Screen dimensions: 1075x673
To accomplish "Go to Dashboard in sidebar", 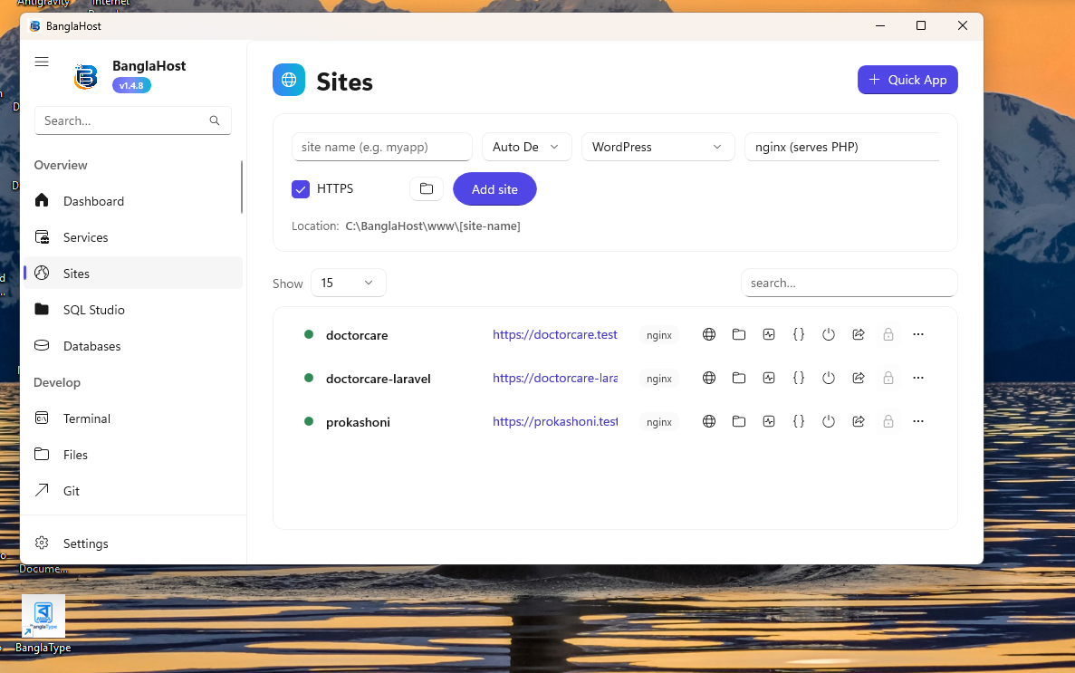I will pos(133,201).
